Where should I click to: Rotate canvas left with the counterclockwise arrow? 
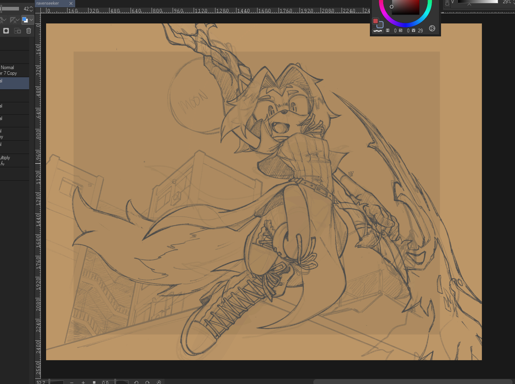tap(136, 382)
